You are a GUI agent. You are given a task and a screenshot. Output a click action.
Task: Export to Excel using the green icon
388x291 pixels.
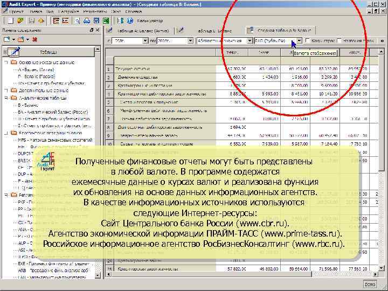click(106, 21)
